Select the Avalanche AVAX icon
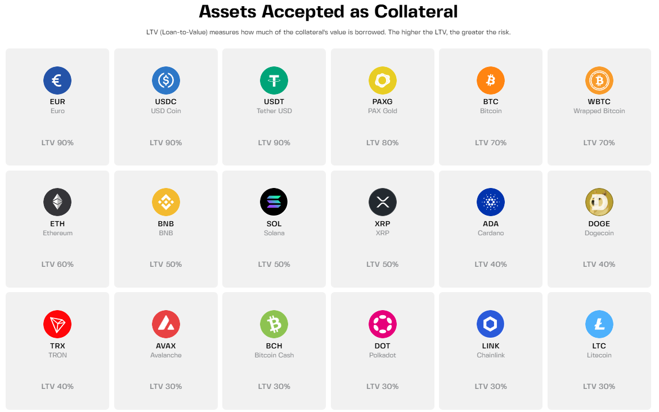Viewport: 659px width, 412px height. coord(166,324)
